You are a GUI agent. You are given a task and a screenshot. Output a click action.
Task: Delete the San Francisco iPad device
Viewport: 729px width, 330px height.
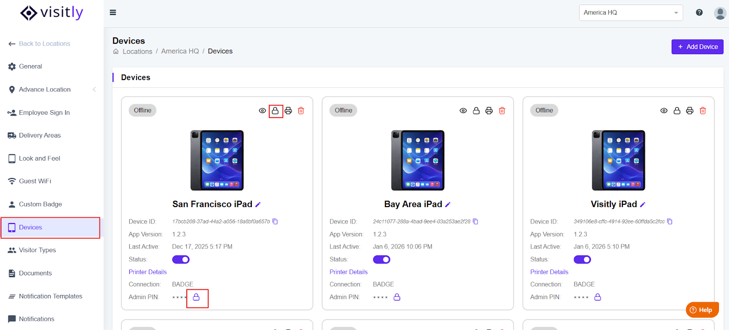(301, 111)
